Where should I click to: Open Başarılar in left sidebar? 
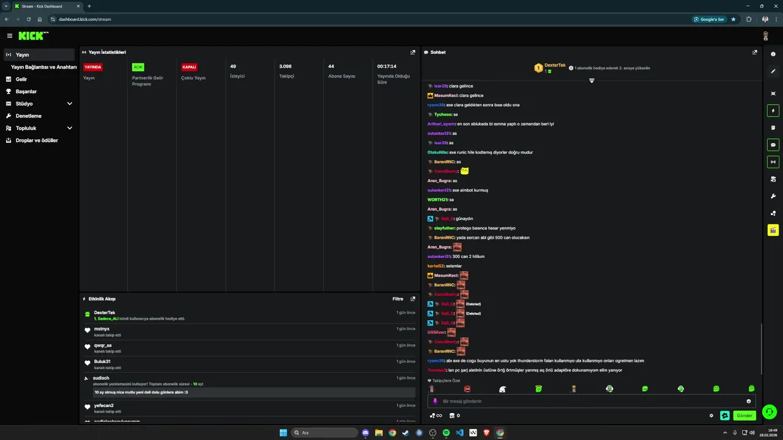[26, 91]
